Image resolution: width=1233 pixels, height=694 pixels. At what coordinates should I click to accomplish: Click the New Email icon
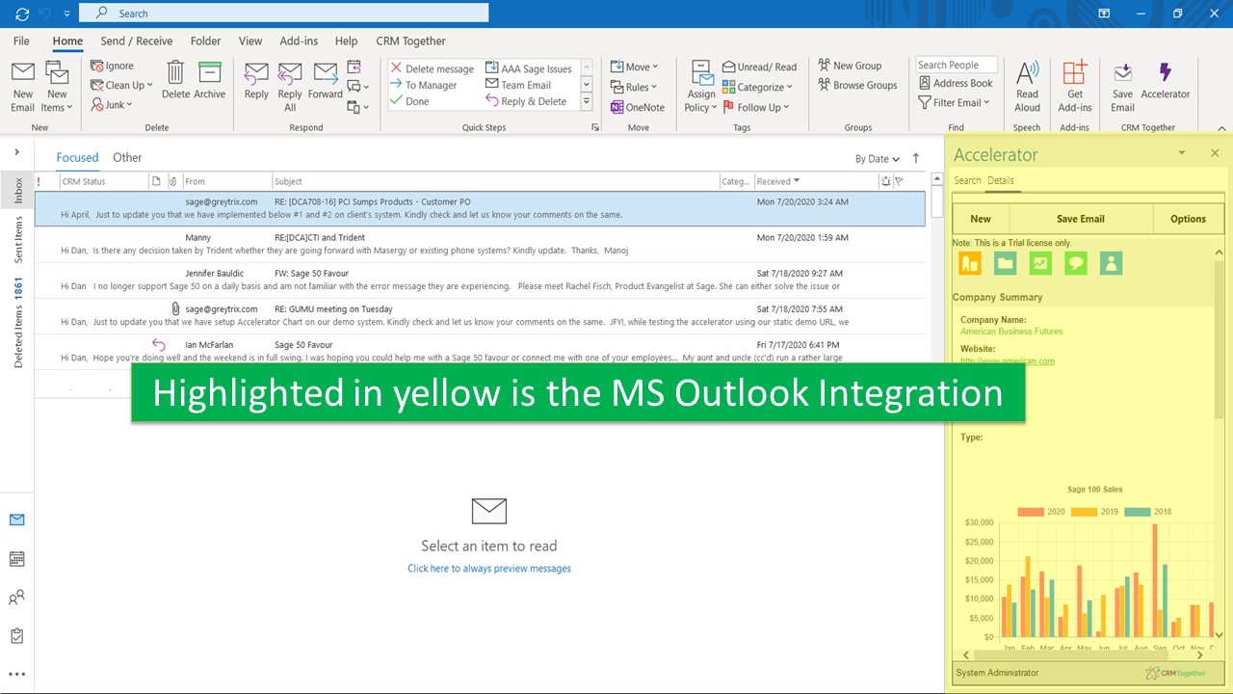point(23,73)
